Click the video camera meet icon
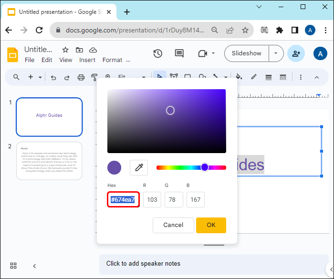 pos(203,53)
